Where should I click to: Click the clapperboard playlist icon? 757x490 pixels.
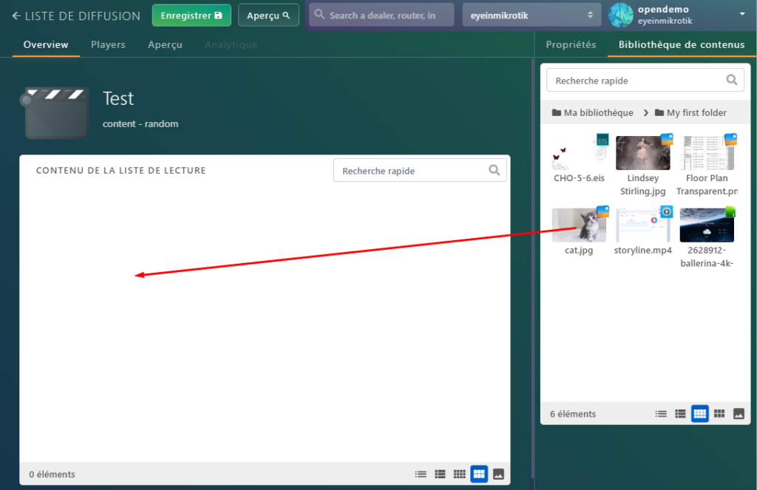pos(55,112)
